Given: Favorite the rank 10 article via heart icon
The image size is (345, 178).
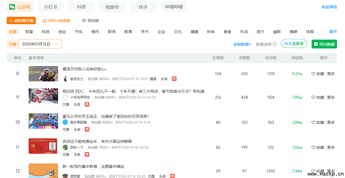Looking at the screenshot, I should tap(313, 122).
